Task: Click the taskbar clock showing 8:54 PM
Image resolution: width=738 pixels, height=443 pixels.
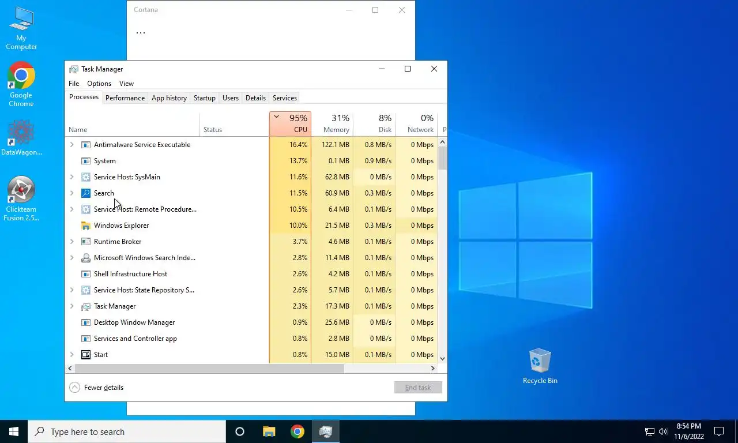Action: click(688, 431)
